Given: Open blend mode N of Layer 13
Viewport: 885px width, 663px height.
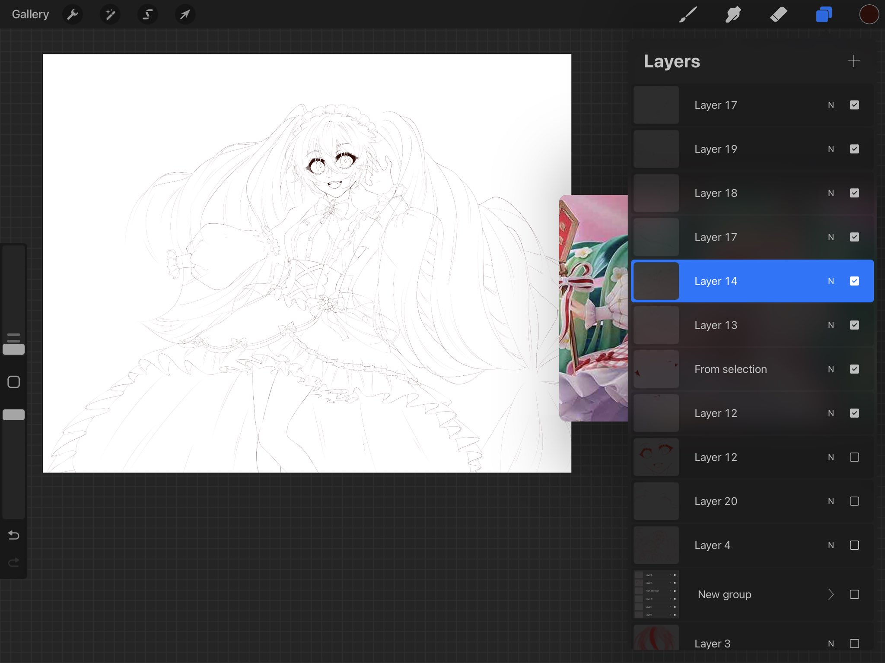Looking at the screenshot, I should click(831, 325).
